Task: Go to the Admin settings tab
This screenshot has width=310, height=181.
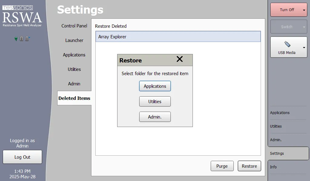Action: coord(74,84)
